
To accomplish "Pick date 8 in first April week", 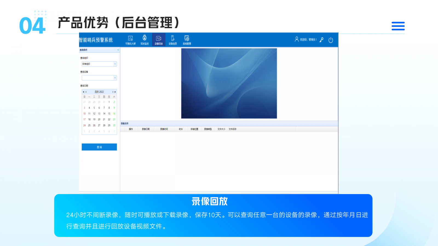I will tap(109, 108).
